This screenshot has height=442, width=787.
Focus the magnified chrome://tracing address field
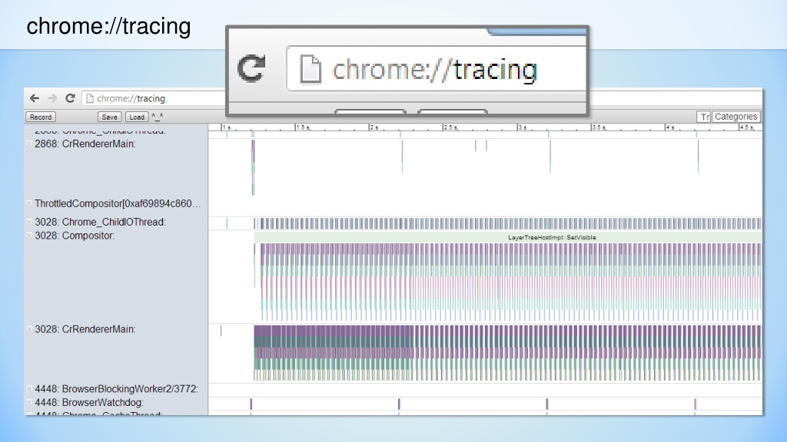(x=437, y=68)
